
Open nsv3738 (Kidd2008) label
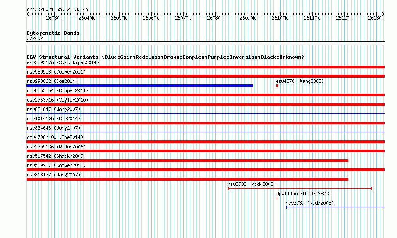coord(252,184)
